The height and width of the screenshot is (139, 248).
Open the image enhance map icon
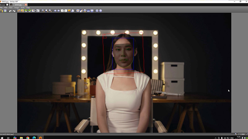38,11
